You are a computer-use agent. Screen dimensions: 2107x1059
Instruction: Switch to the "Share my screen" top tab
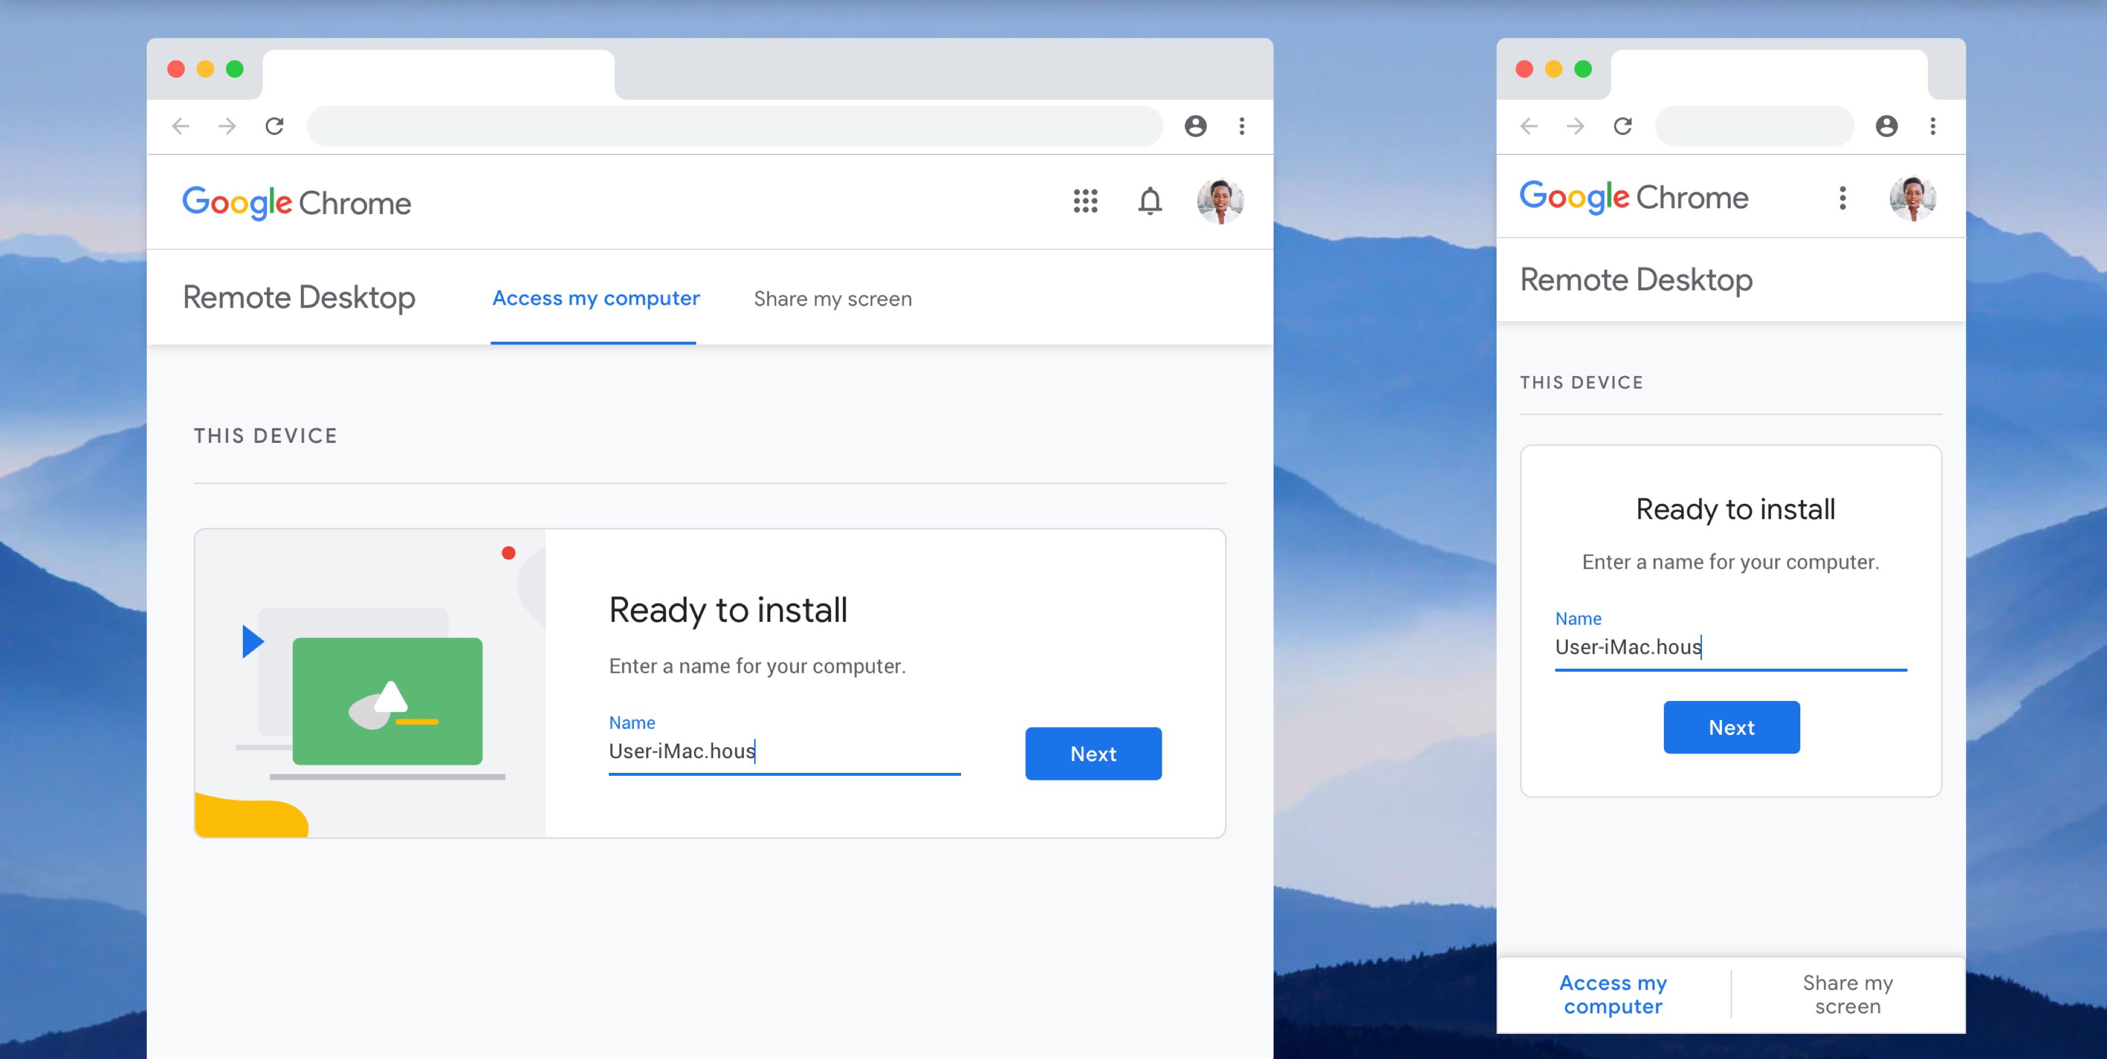click(832, 298)
